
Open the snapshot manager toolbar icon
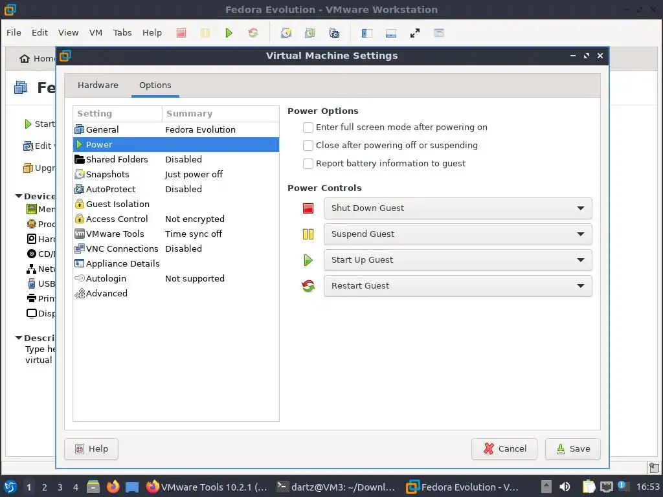(334, 33)
